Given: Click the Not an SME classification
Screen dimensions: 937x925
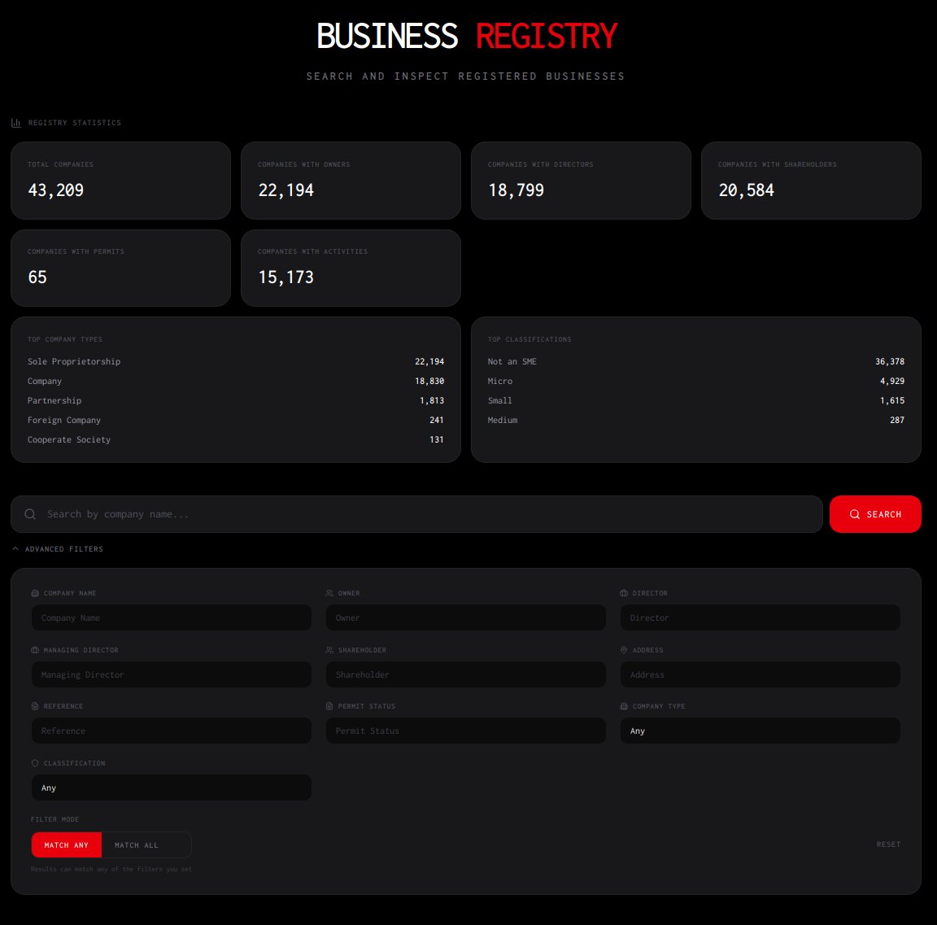Looking at the screenshot, I should [x=512, y=361].
